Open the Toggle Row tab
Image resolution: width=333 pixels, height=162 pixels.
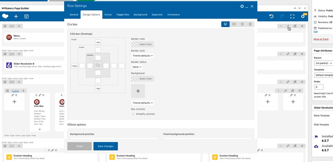coord(123,15)
